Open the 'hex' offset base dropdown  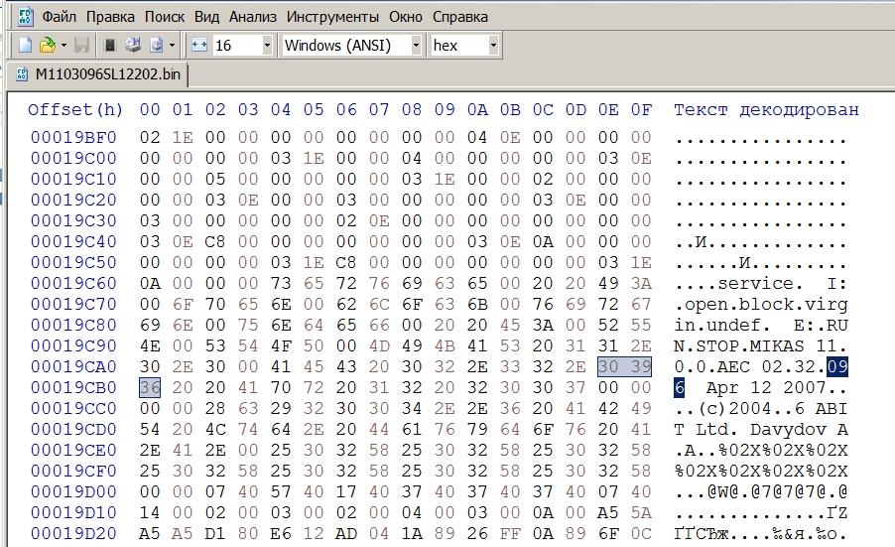493,45
